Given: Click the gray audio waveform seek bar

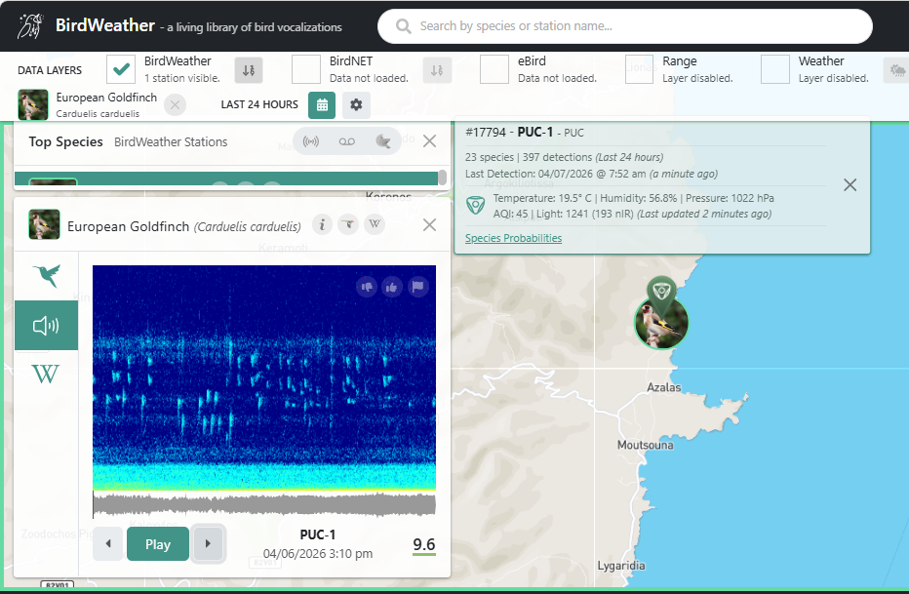Looking at the screenshot, I should 264,503.
